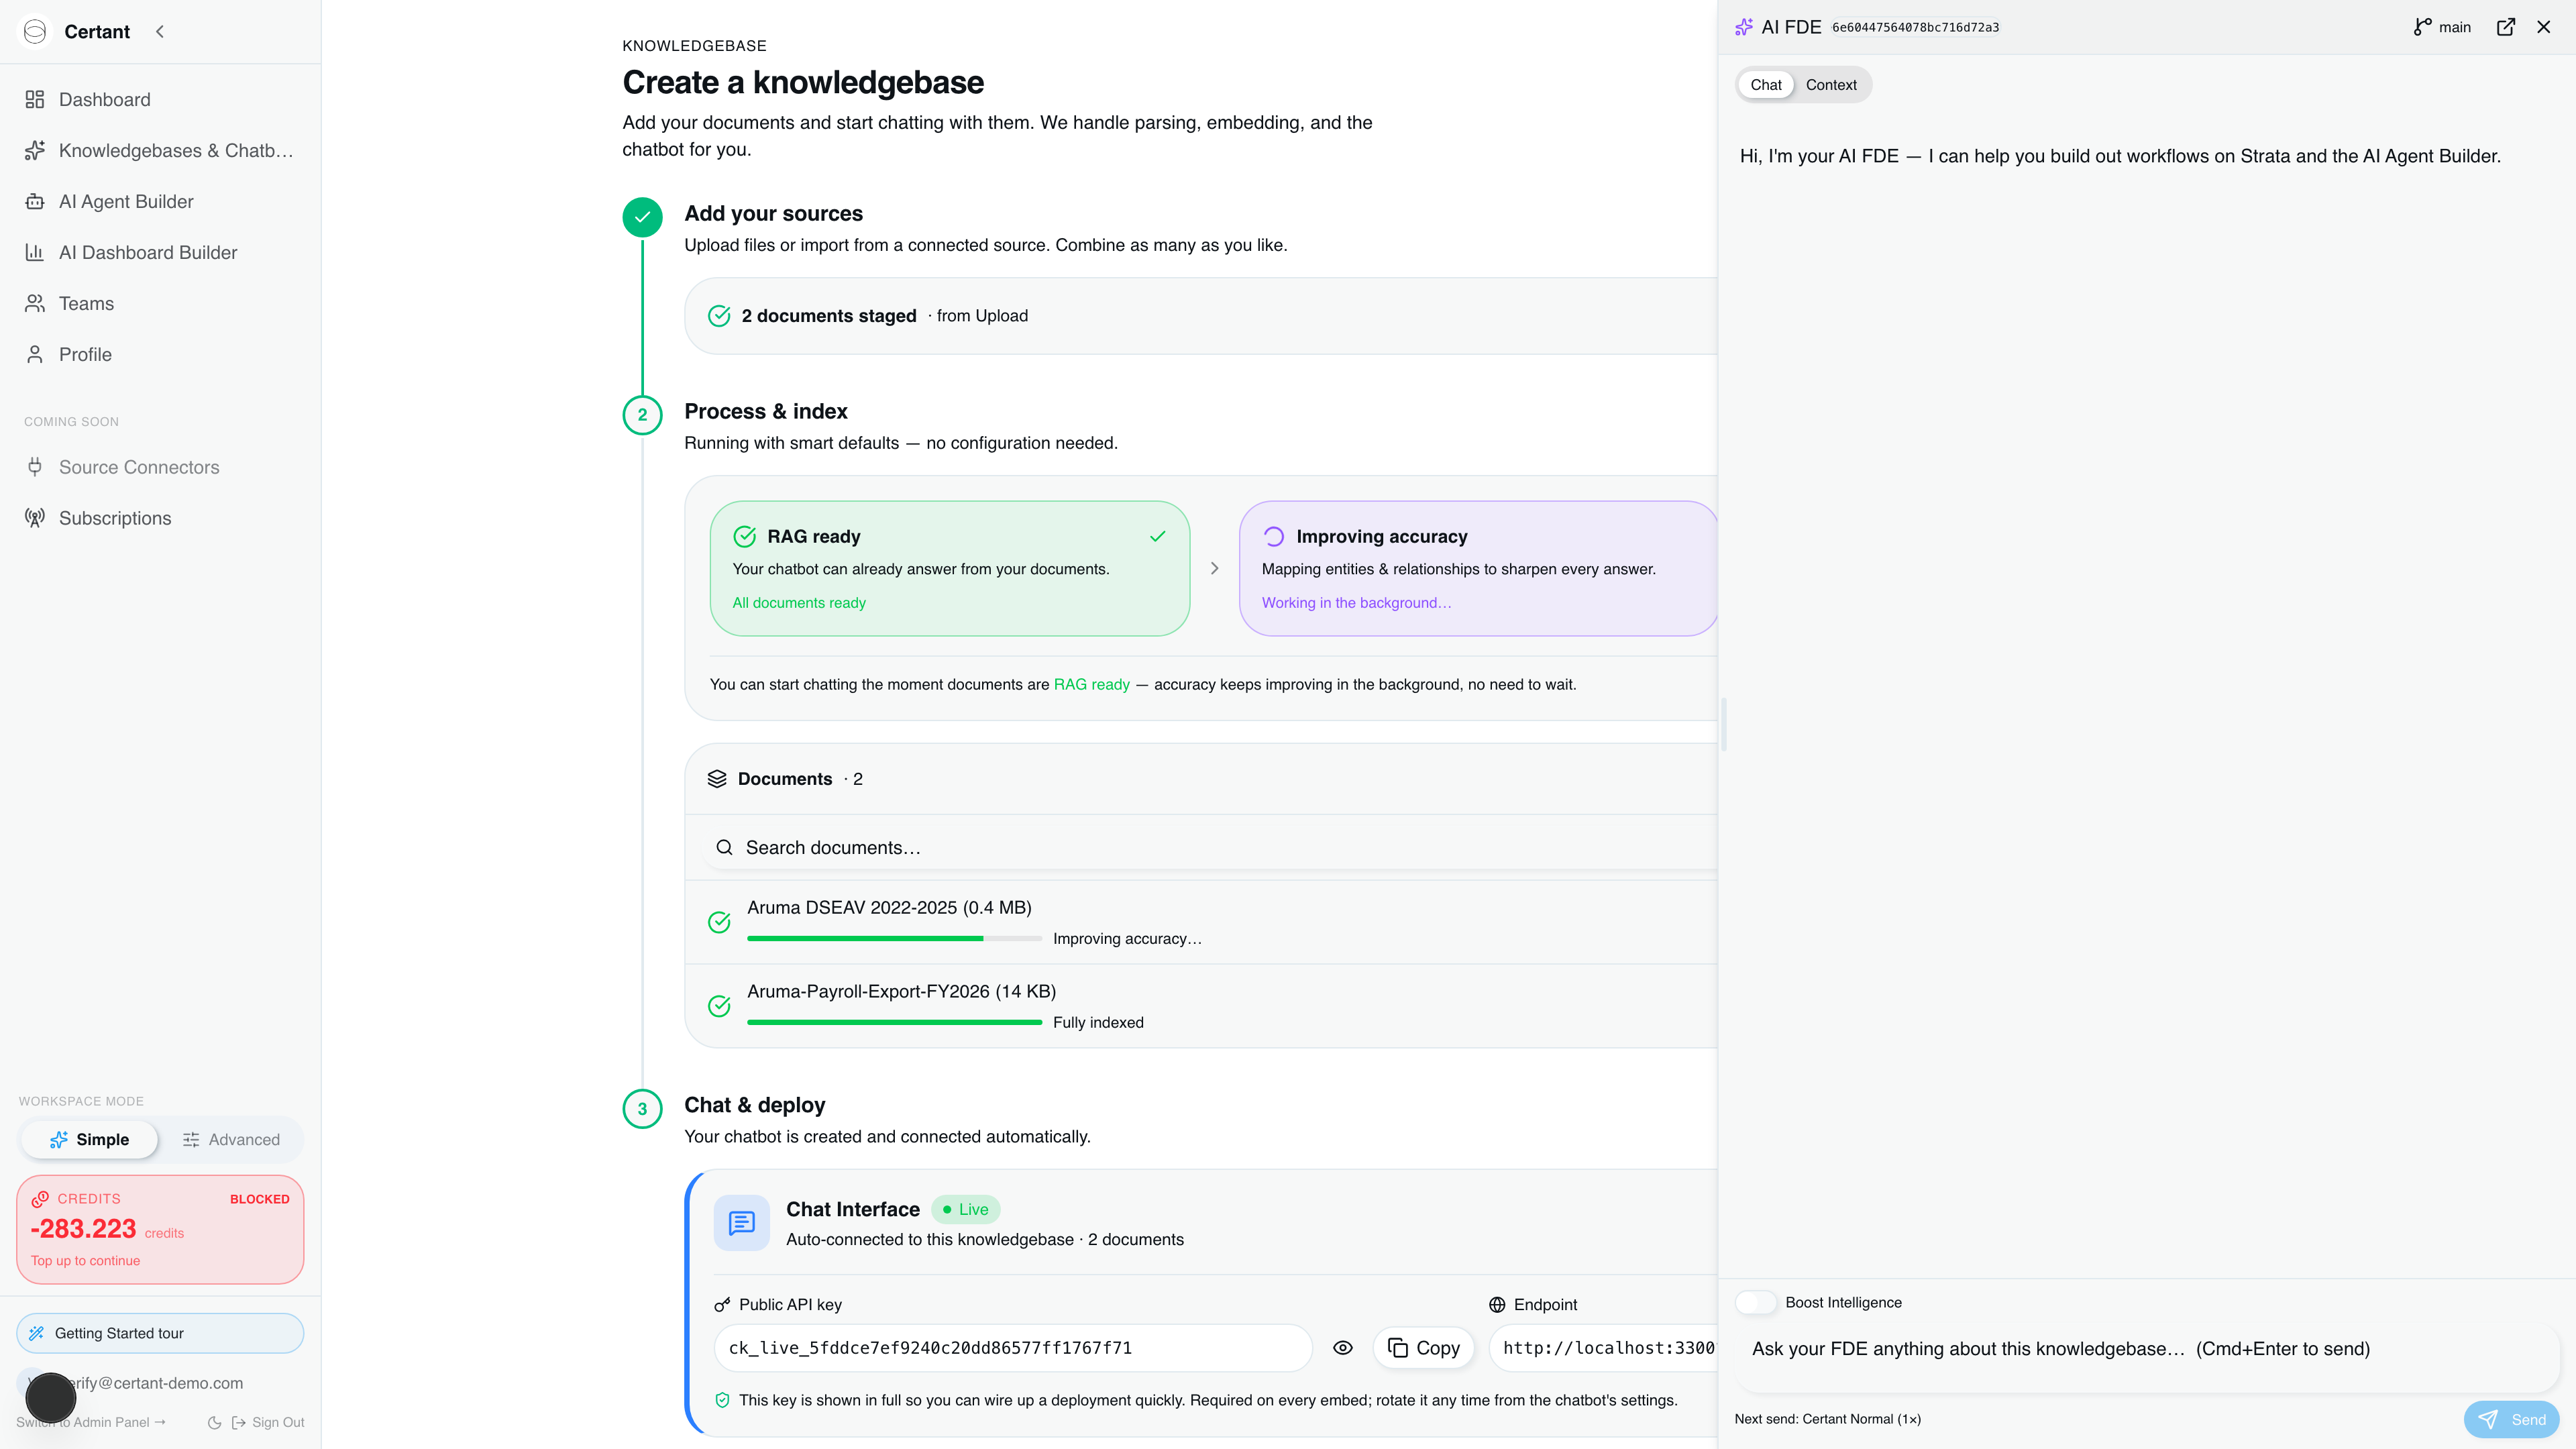Switch workspace mode to Simple

[89, 1139]
